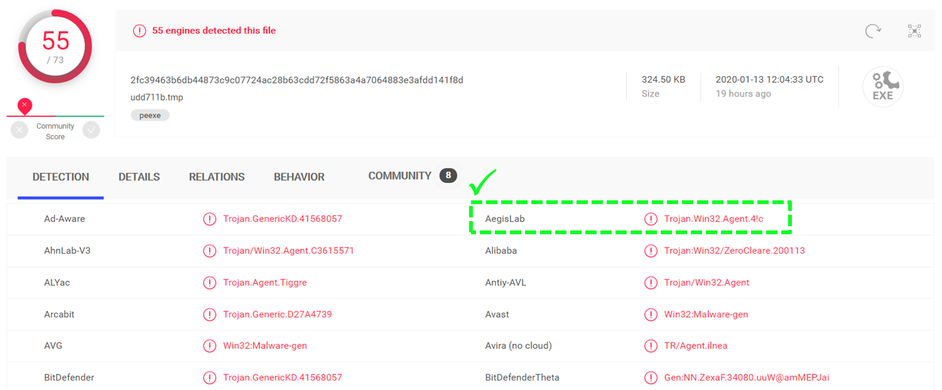Click Trojan/Win32.Agent.C3615571 detection result
942x390 pixels.
289,251
